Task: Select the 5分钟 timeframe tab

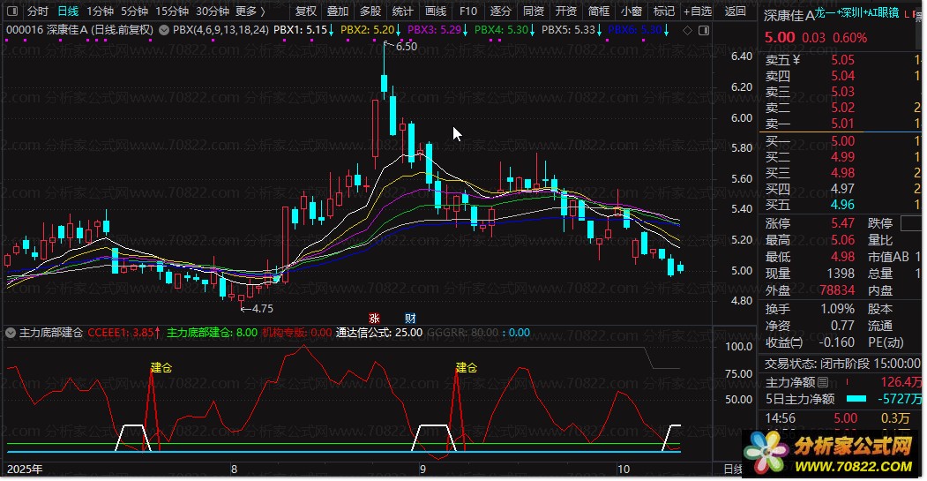Action: click(x=134, y=11)
